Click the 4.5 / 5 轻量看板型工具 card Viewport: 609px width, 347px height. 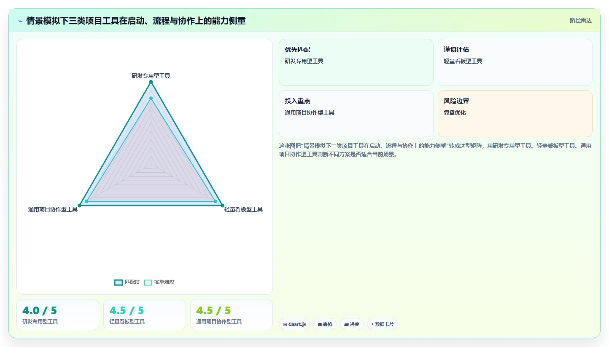tap(145, 315)
